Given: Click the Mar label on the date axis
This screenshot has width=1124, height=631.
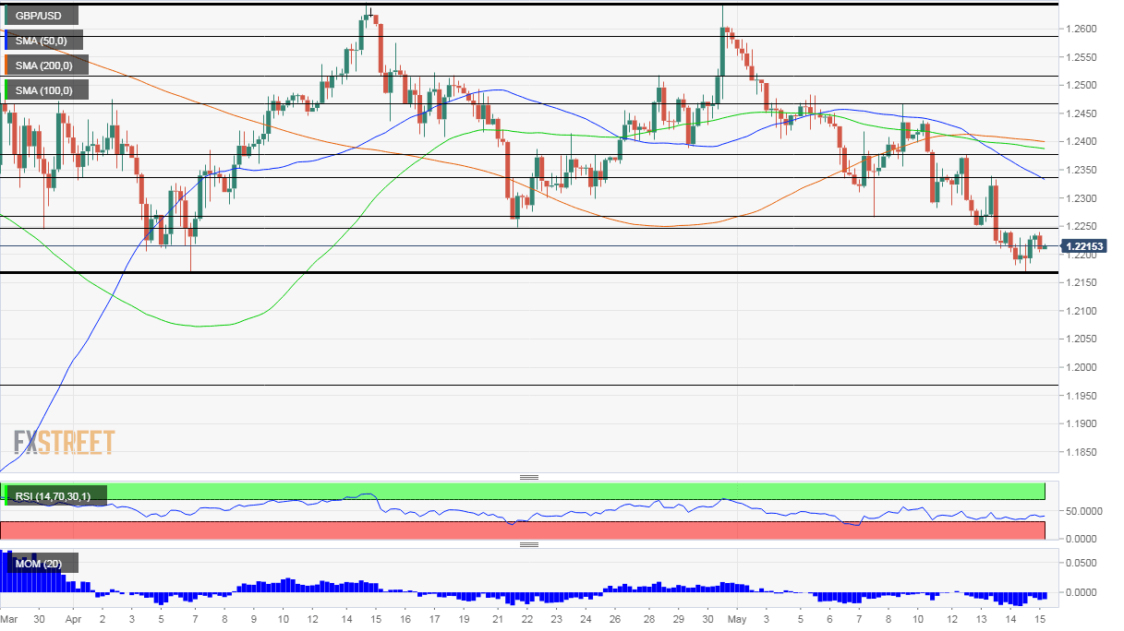Looking at the screenshot, I should (x=8, y=618).
